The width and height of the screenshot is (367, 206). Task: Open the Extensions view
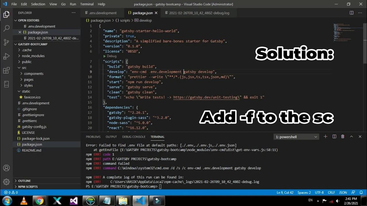(6, 70)
